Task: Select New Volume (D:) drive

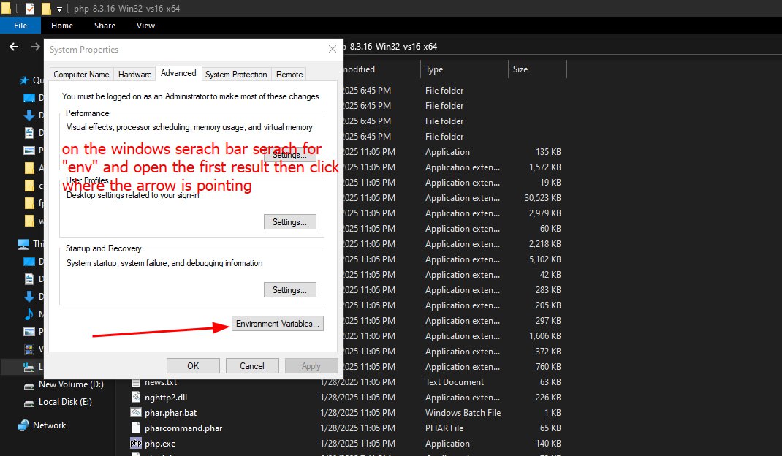Action: point(72,384)
